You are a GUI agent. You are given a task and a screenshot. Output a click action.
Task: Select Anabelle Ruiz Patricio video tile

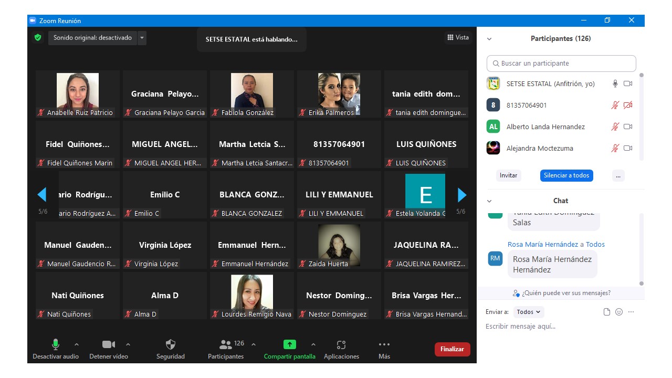click(78, 94)
